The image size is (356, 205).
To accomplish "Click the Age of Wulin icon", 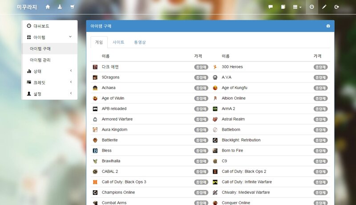I will point(95,98).
